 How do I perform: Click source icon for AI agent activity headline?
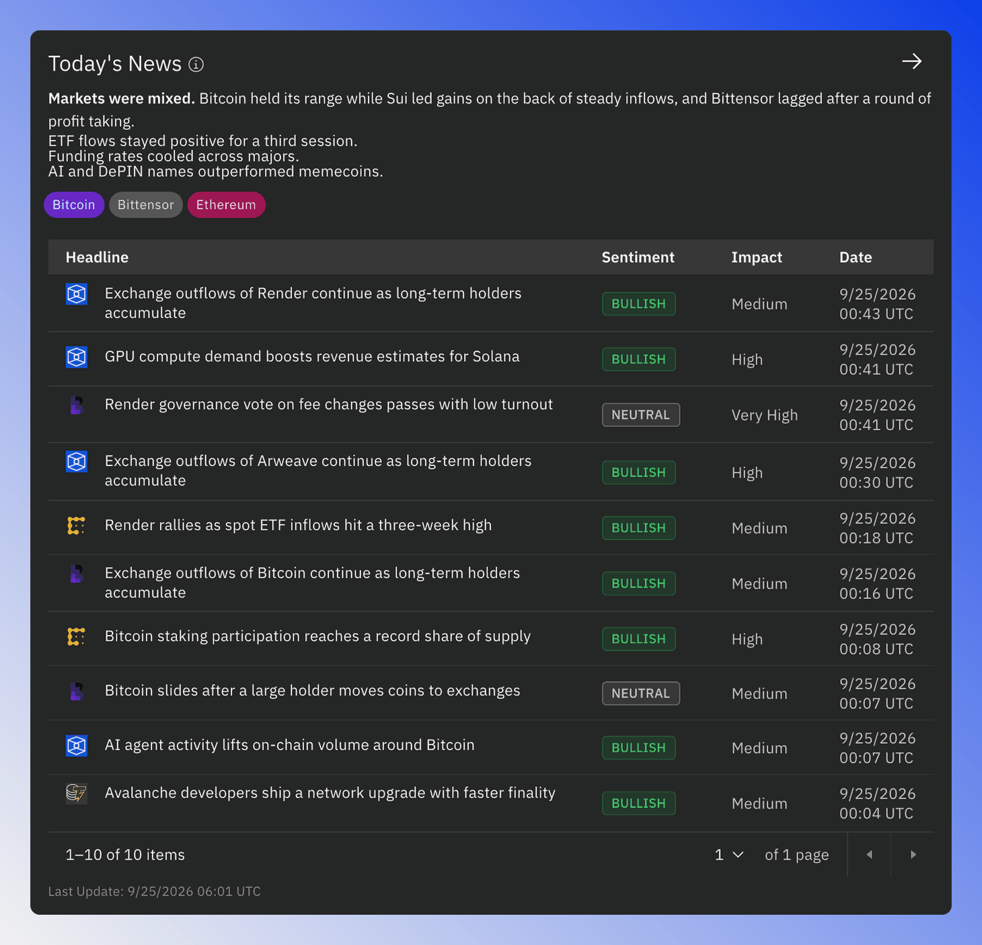[77, 745]
